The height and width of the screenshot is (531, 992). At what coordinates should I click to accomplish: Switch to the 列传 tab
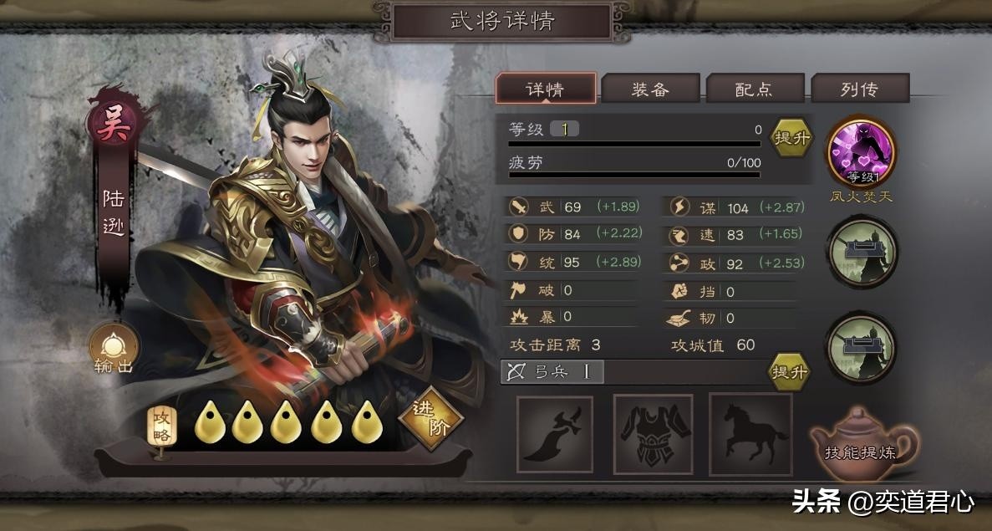click(860, 89)
